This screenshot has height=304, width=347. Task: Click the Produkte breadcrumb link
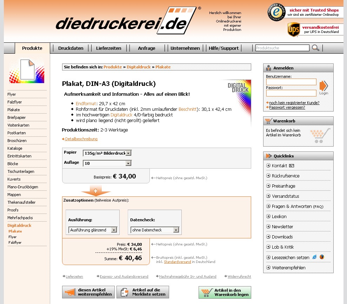[113, 67]
